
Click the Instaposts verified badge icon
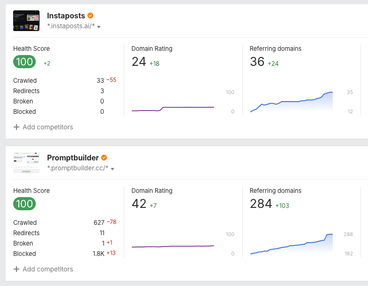click(x=90, y=16)
